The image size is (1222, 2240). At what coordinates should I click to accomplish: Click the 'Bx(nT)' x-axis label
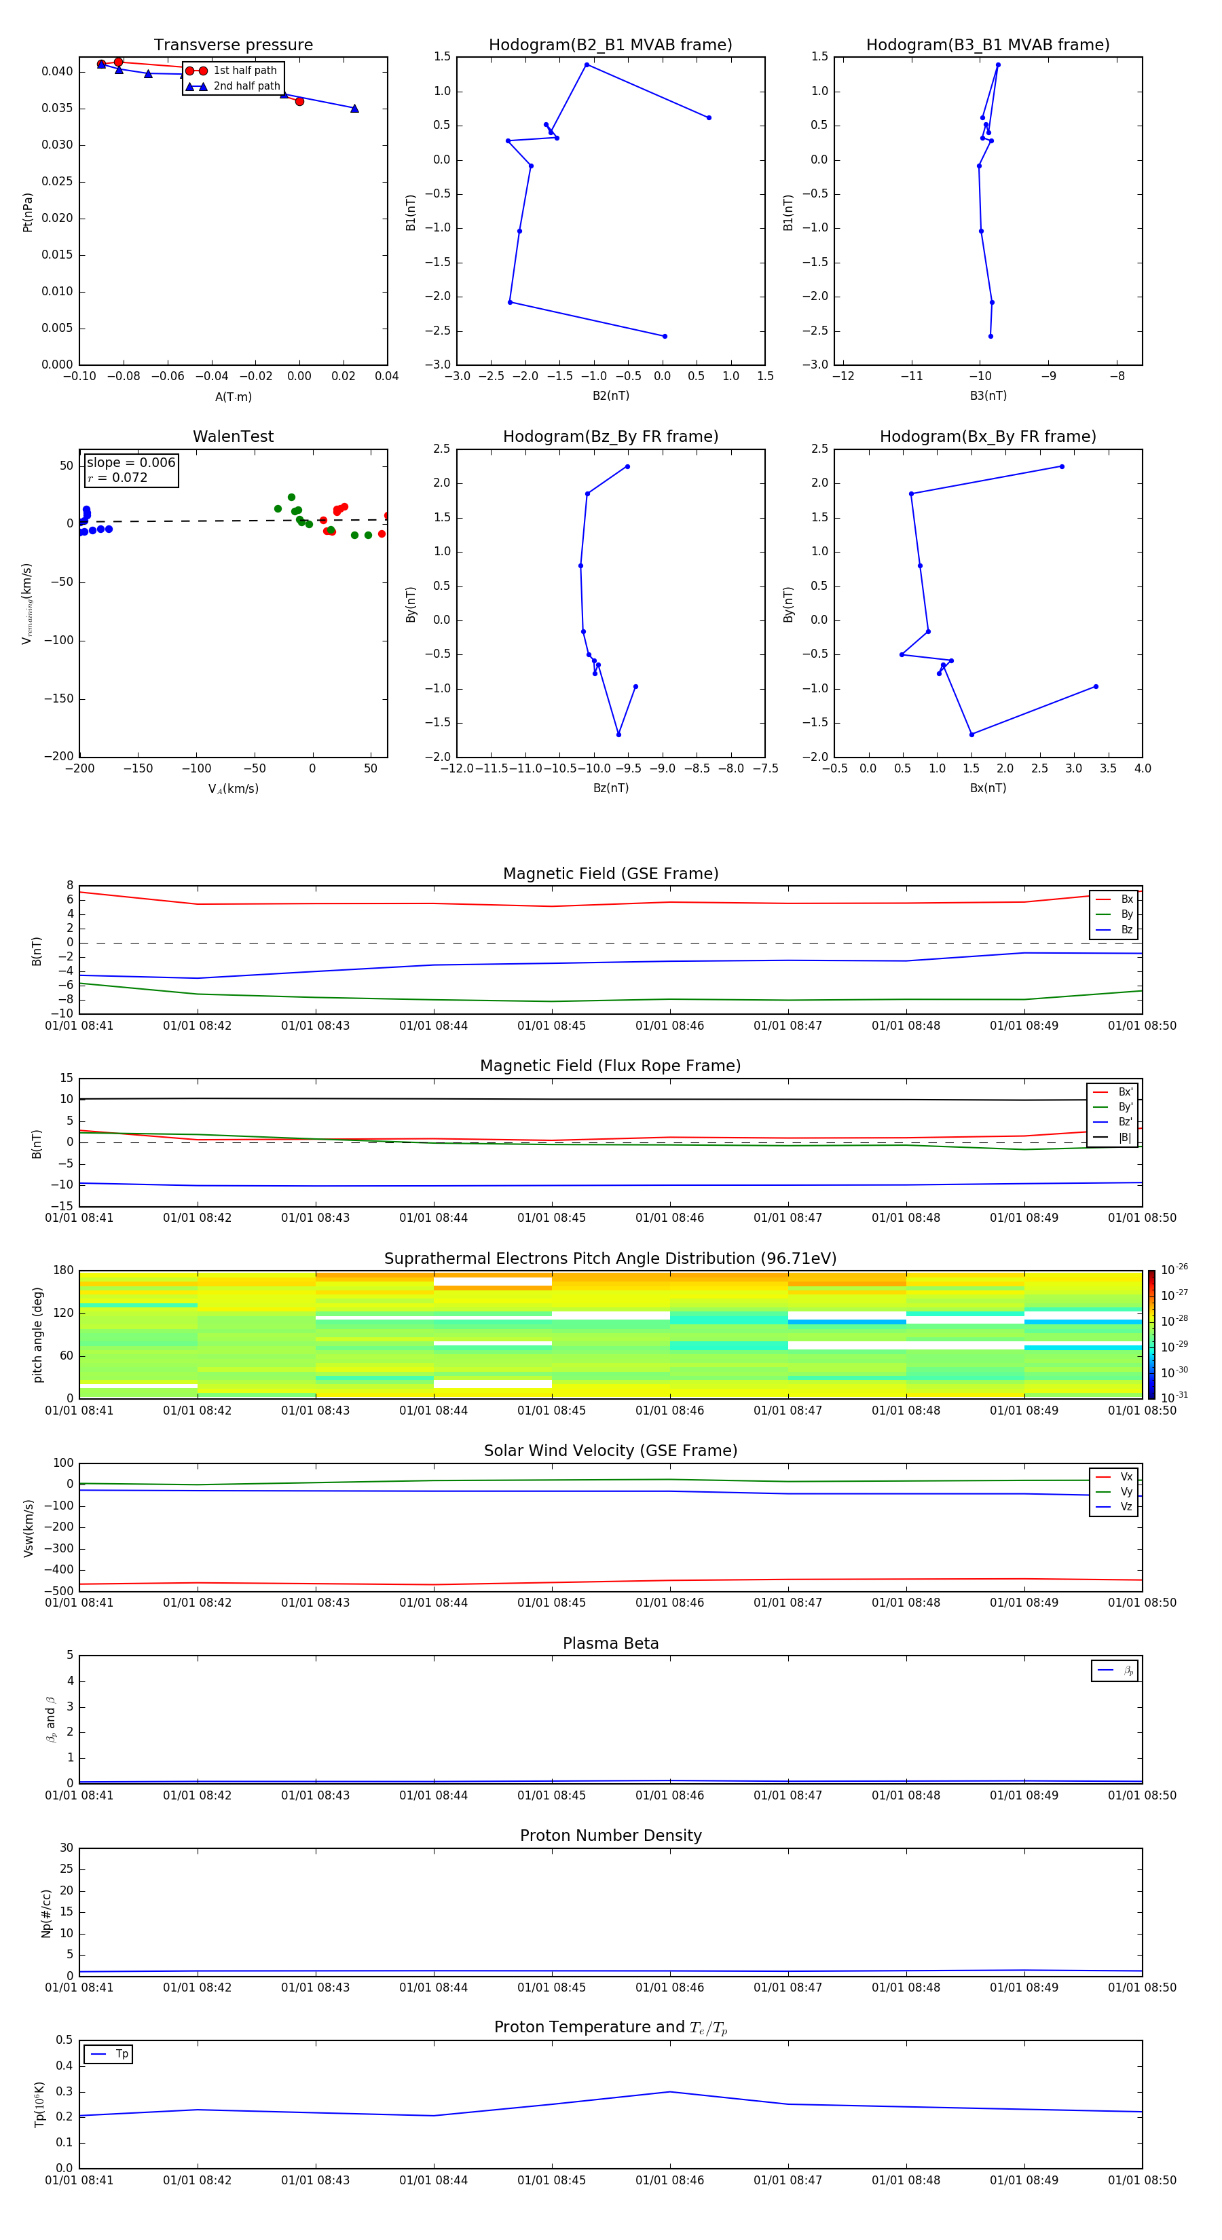pyautogui.click(x=988, y=788)
